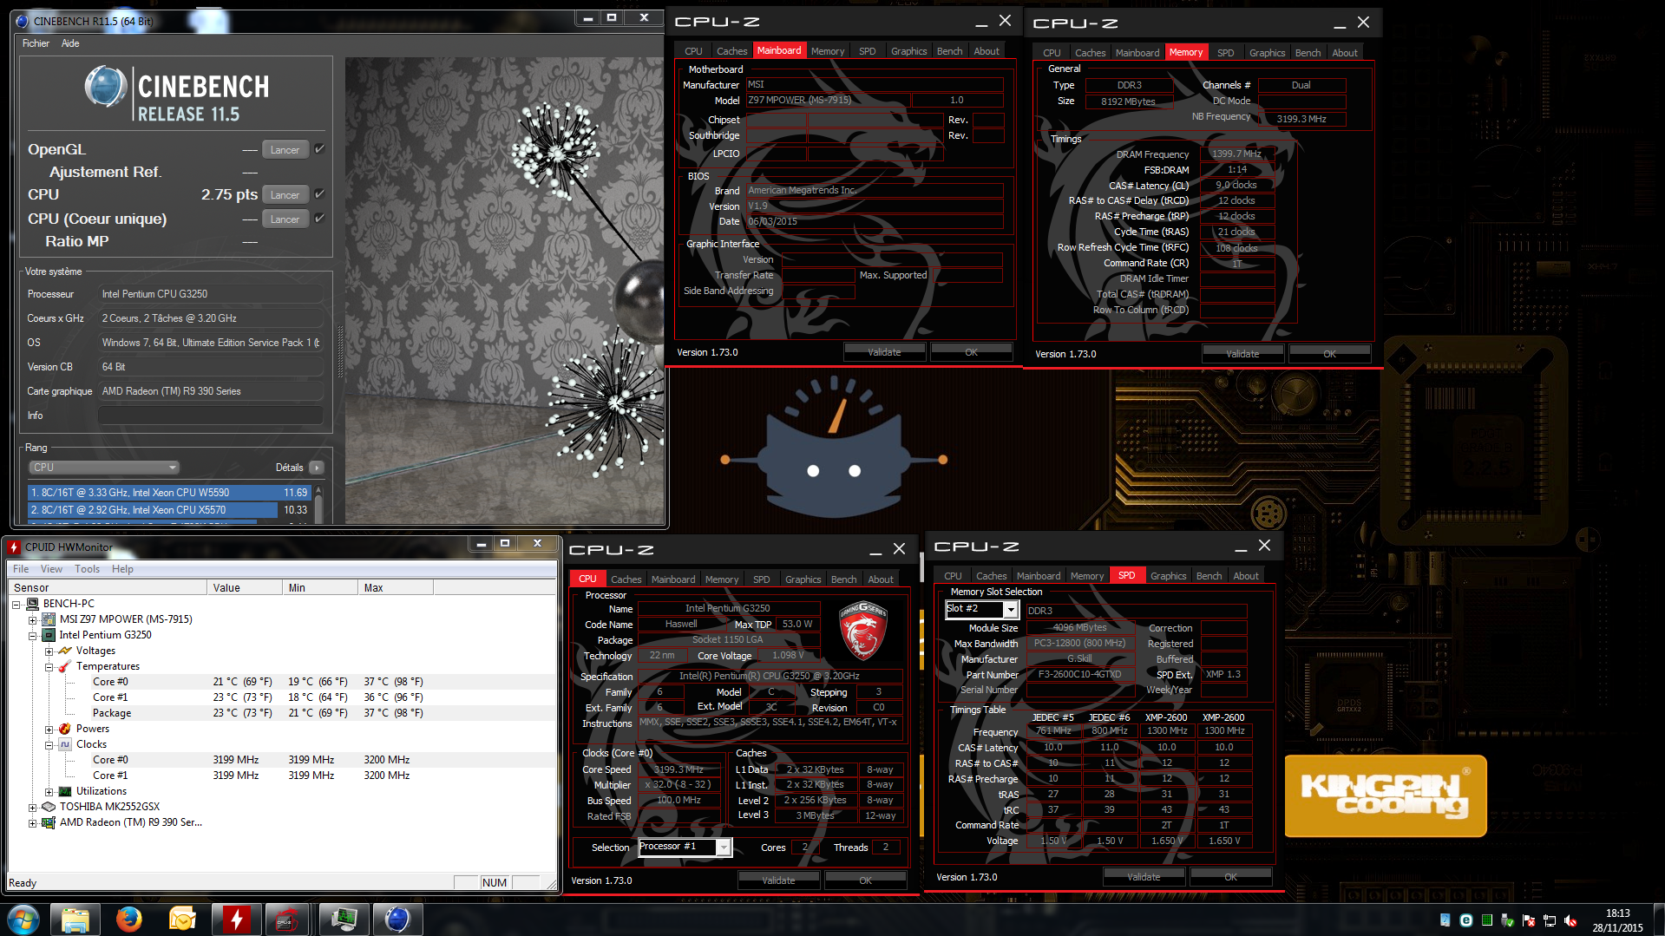Image resolution: width=1665 pixels, height=936 pixels.
Task: Click Lancer button for the OpenGL test
Action: pos(285,150)
